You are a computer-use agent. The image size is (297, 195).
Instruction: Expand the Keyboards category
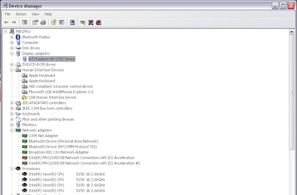[x=12, y=114]
